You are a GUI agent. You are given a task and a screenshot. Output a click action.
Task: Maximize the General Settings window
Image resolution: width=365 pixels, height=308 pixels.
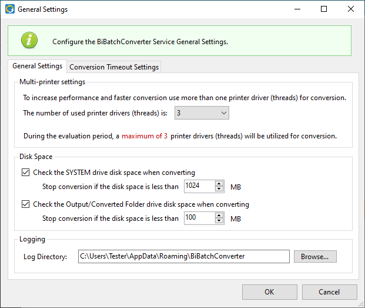(324, 9)
